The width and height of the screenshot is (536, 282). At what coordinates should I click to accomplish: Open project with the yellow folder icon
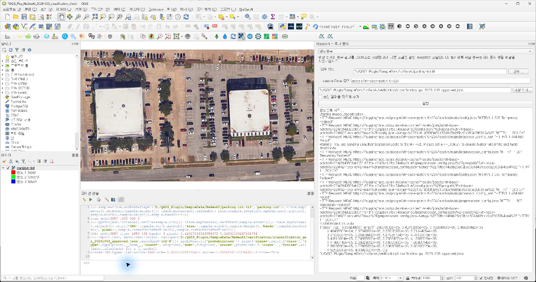pos(16,17)
